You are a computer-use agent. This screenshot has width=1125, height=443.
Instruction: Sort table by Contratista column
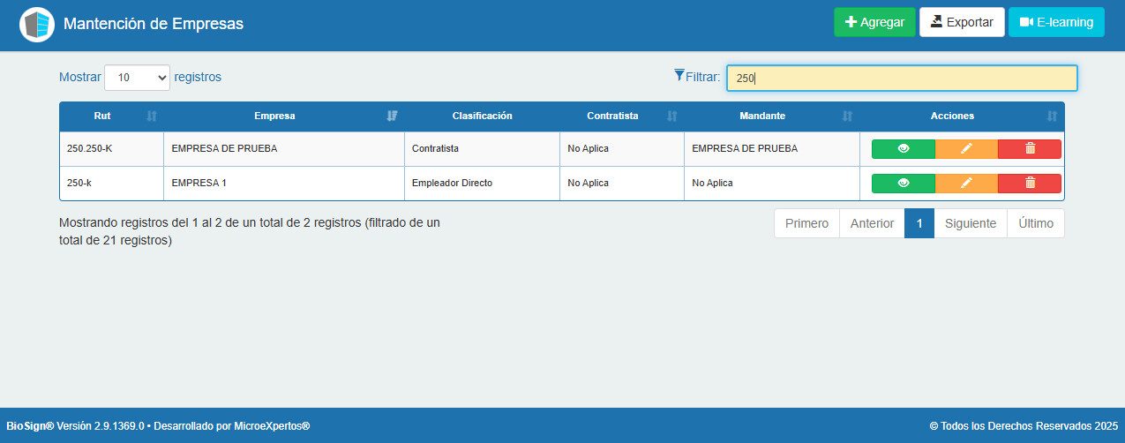tap(622, 116)
